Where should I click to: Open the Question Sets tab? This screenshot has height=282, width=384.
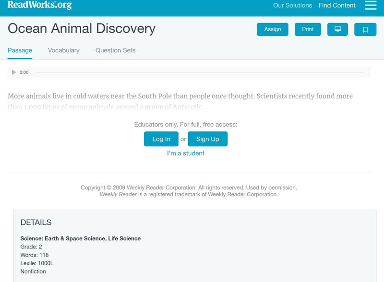[115, 50]
